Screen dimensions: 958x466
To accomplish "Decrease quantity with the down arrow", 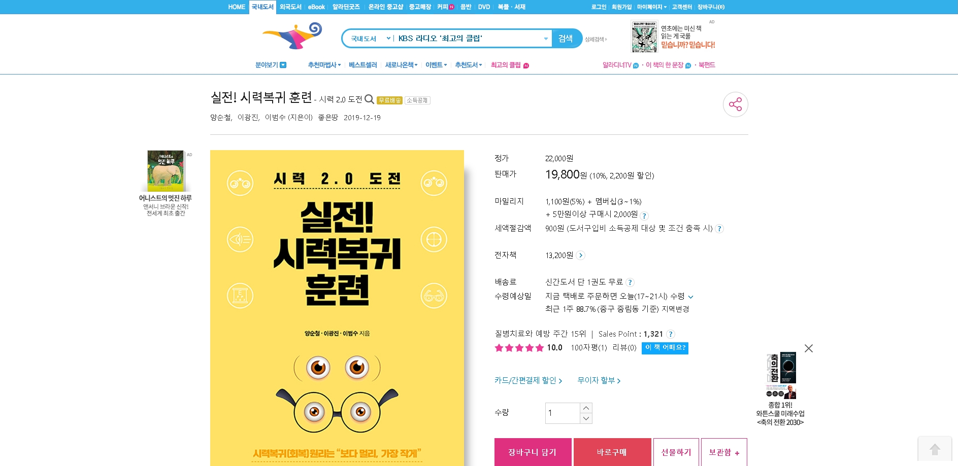I will pyautogui.click(x=586, y=418).
